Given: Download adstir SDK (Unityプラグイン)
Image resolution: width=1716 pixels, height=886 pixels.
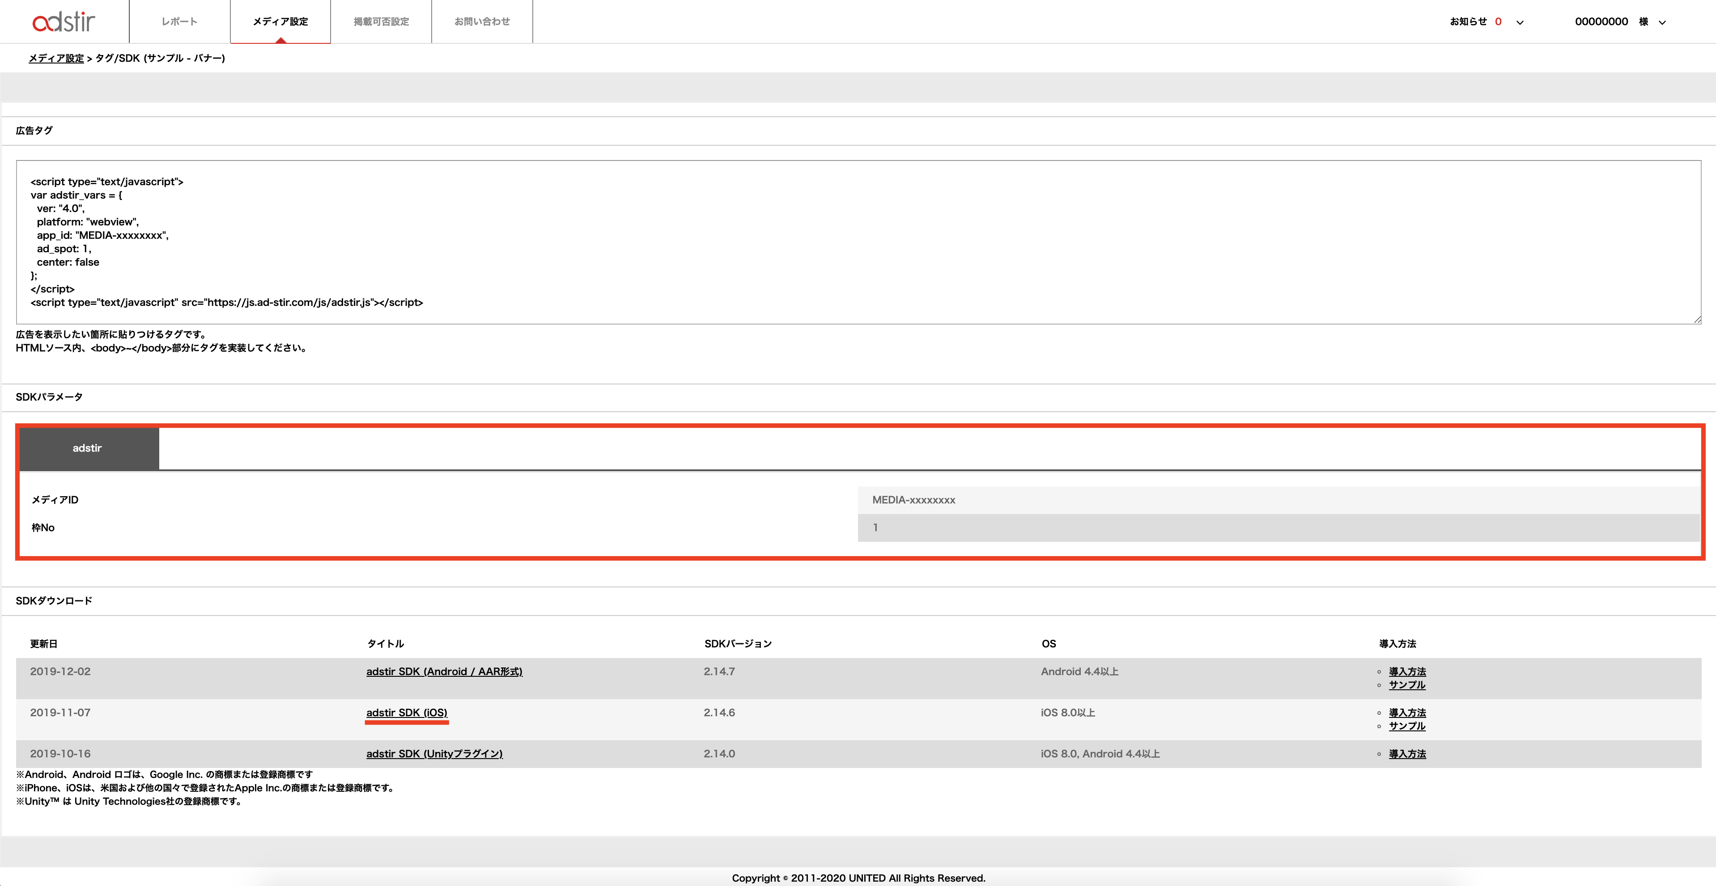Looking at the screenshot, I should (434, 754).
